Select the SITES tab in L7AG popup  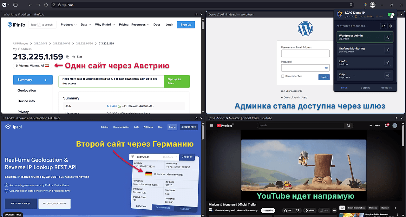coord(344,88)
